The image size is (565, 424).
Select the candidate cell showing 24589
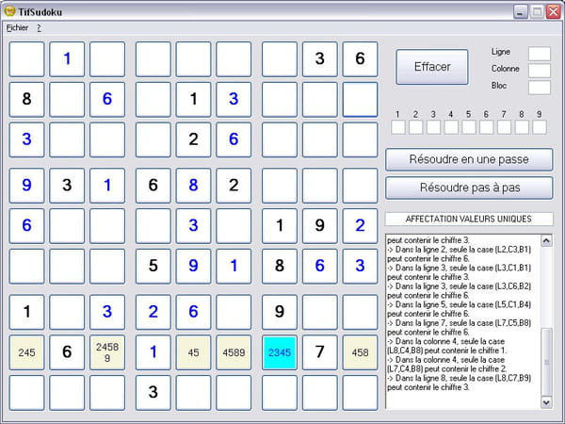click(107, 352)
